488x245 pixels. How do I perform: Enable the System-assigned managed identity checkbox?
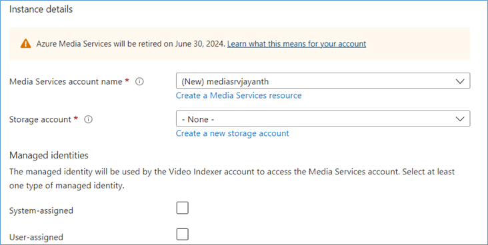[183, 208]
